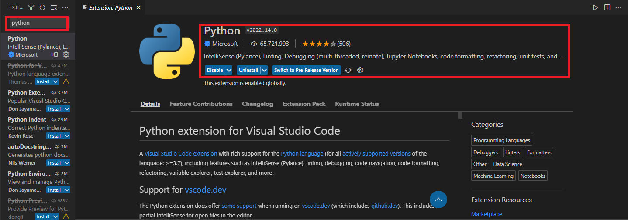Click the Microsoft publisher name
This screenshot has width=628, height=220.
pyautogui.click(x=225, y=44)
